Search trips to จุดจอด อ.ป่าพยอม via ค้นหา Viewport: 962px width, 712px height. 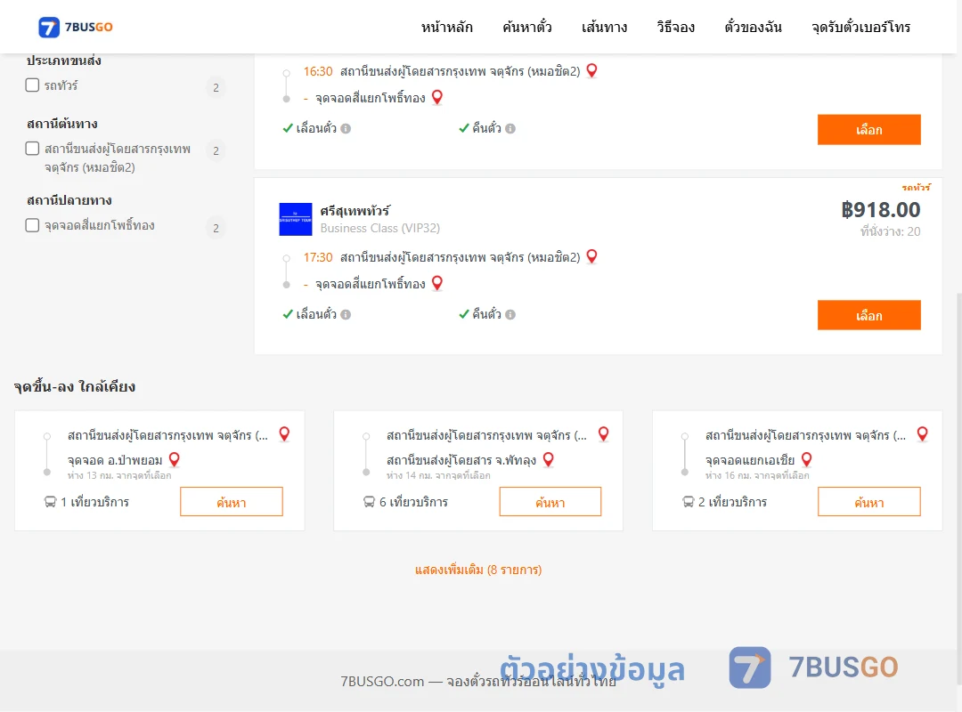[232, 502]
